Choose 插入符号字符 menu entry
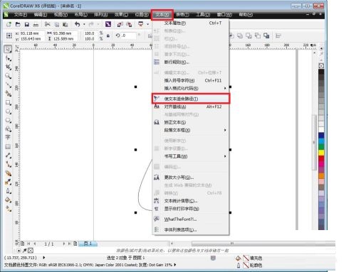The image size is (356, 272). click(190, 80)
